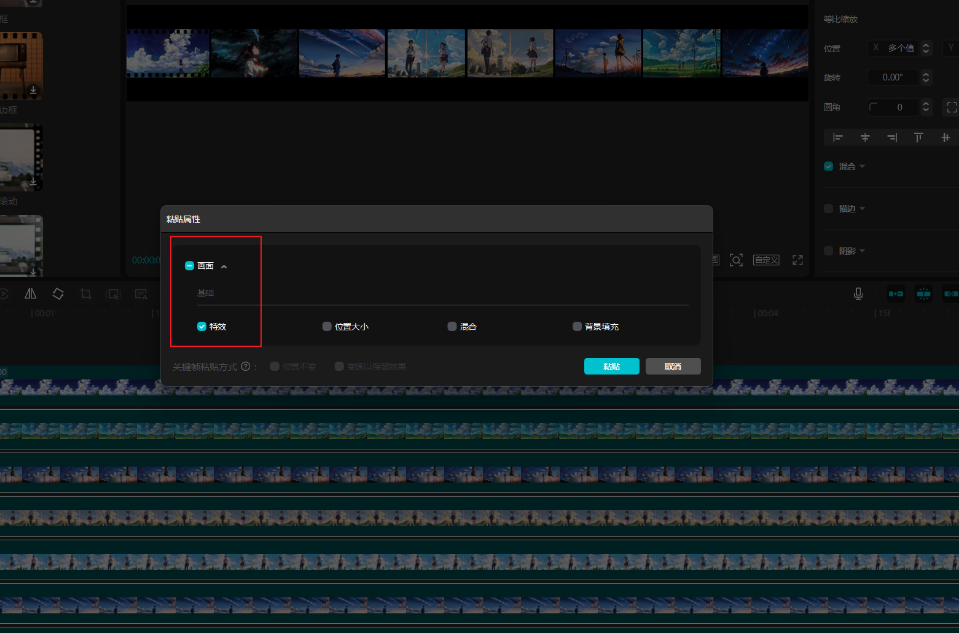Enable the 描边 checkbox in the properties panel

(828, 209)
